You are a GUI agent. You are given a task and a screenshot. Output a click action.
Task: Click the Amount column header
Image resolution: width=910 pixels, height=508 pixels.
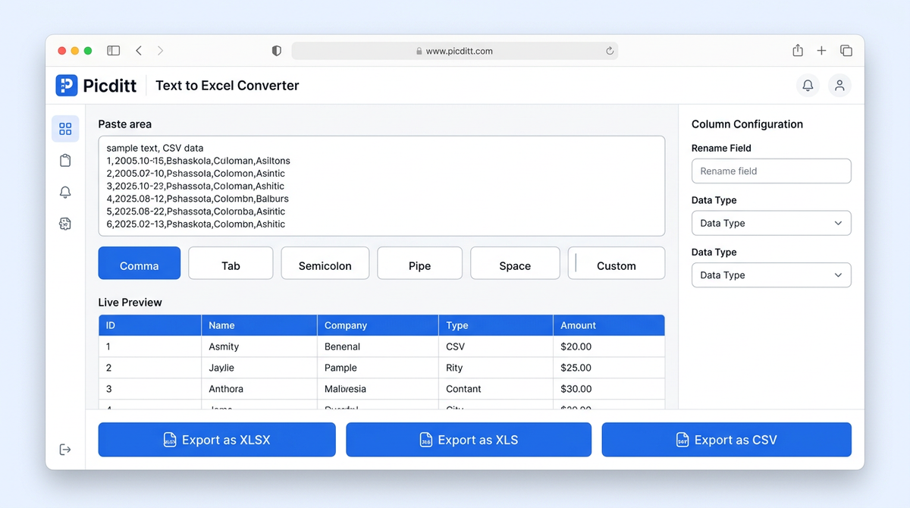pos(609,325)
